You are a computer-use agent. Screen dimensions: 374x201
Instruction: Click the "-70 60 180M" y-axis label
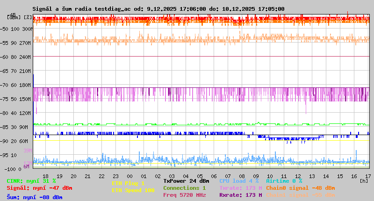[16, 85]
